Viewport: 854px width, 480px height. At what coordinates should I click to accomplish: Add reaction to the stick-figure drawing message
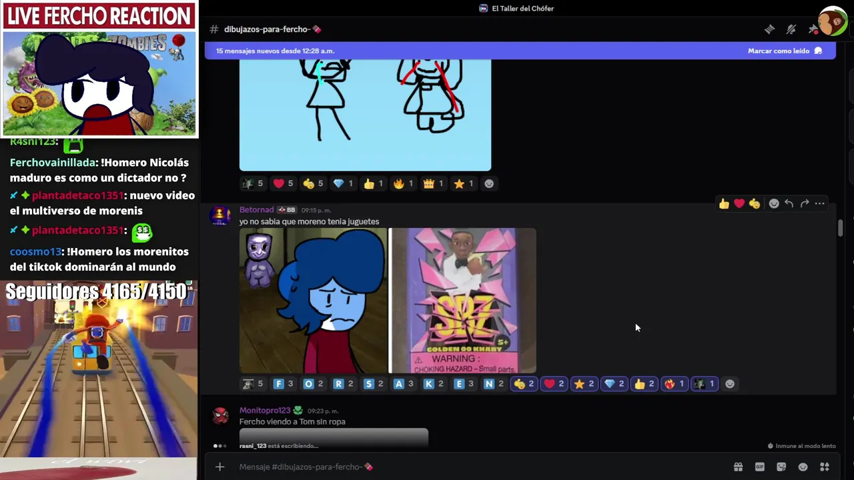pos(489,183)
